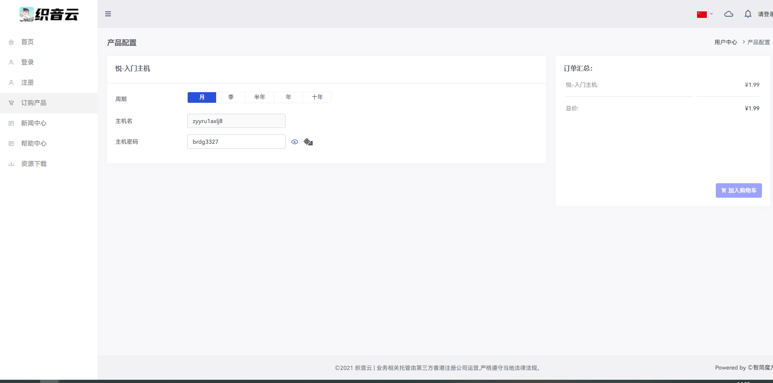Choose the 十年 billing cycle option
This screenshot has width=773, height=383.
tap(317, 97)
